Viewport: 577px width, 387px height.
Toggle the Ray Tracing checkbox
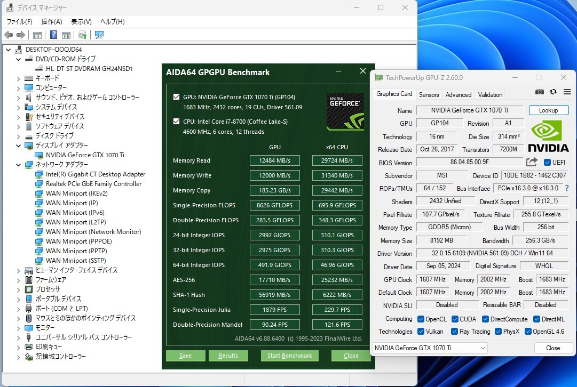(x=454, y=332)
